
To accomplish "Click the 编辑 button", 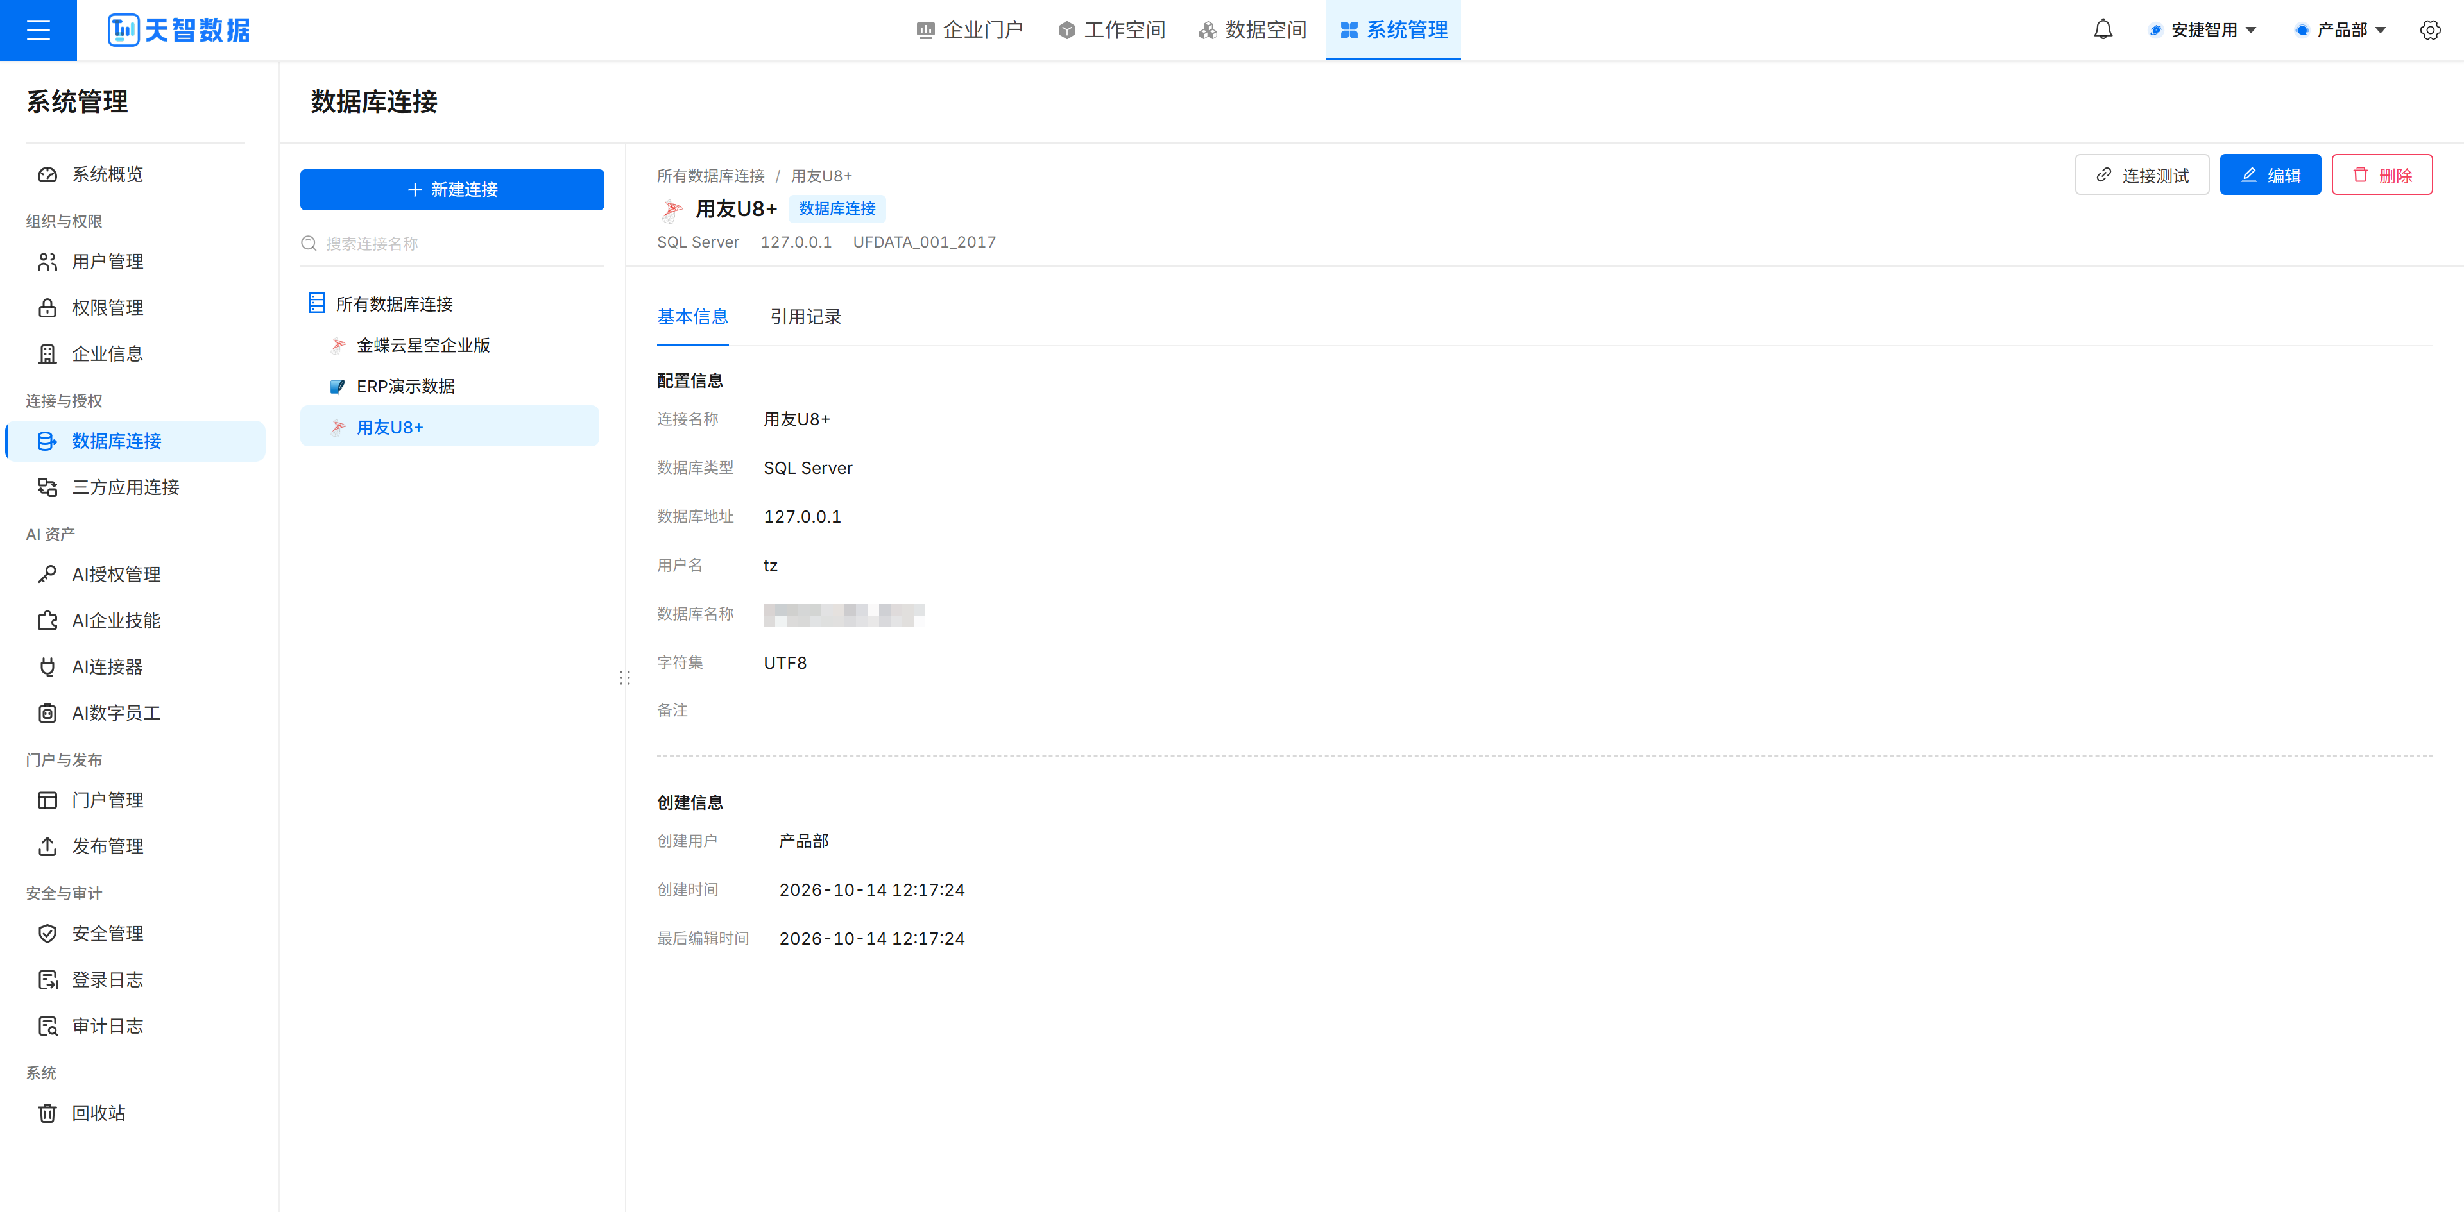I will click(2270, 175).
